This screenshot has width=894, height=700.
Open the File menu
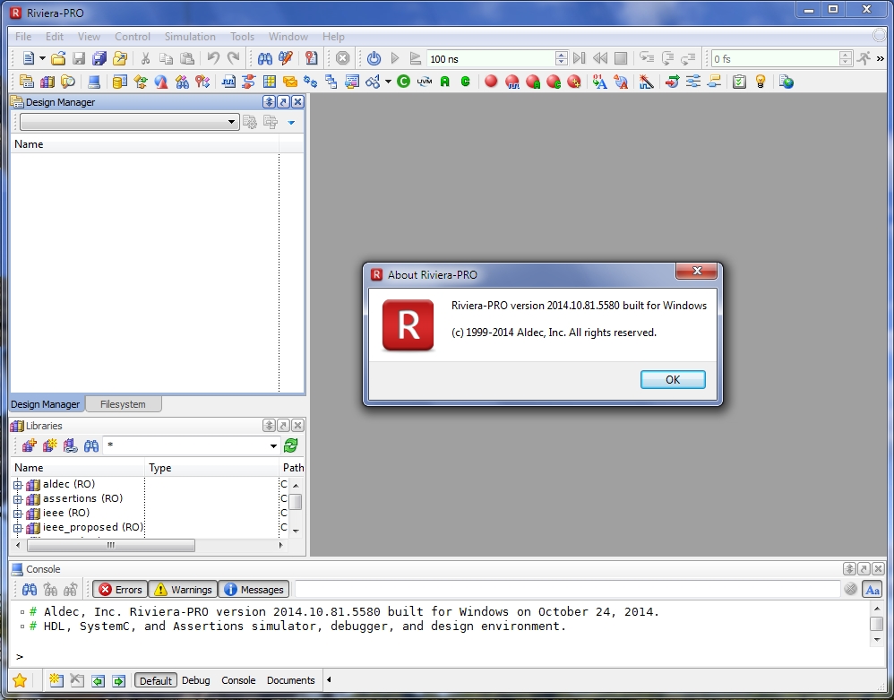23,37
